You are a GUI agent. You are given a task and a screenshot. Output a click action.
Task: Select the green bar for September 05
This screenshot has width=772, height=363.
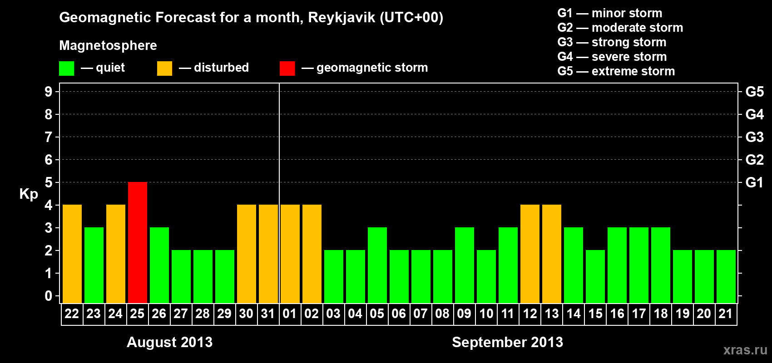(377, 265)
